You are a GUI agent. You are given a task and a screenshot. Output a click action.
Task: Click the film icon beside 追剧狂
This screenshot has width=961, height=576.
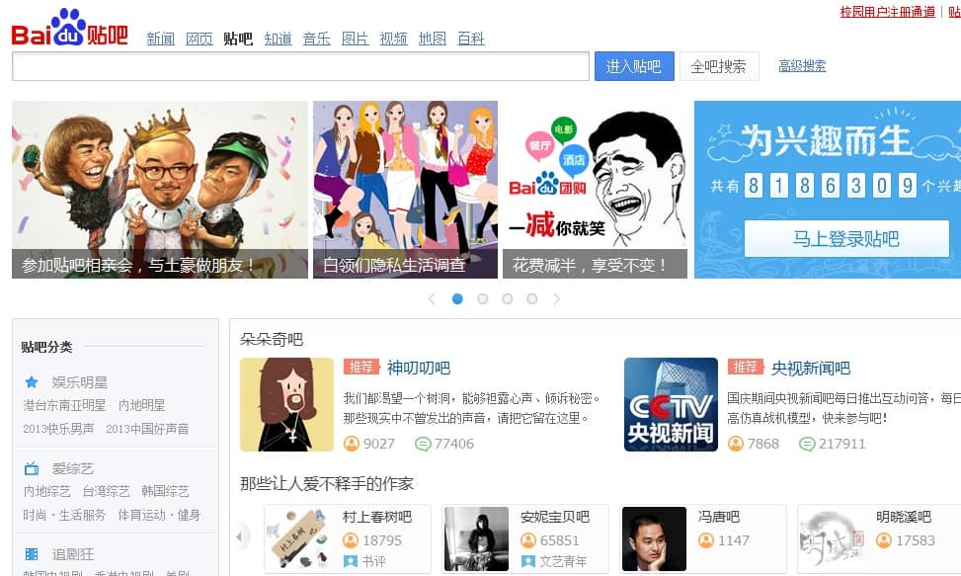click(x=32, y=554)
